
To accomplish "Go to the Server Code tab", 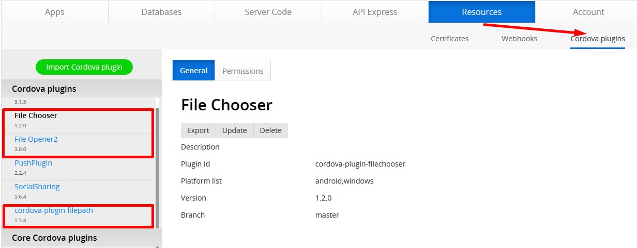I will 268,12.
